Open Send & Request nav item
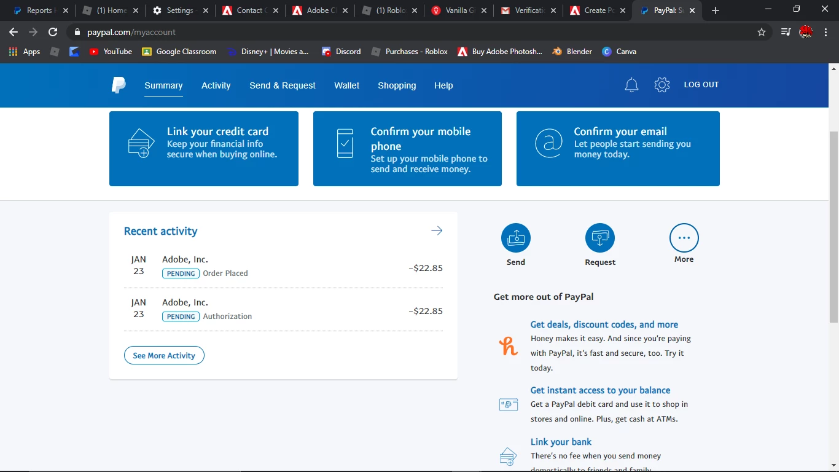This screenshot has height=472, width=839. (283, 85)
